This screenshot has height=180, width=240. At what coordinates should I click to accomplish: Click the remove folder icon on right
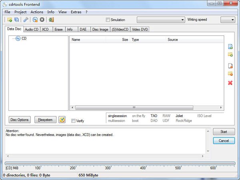click(230, 74)
